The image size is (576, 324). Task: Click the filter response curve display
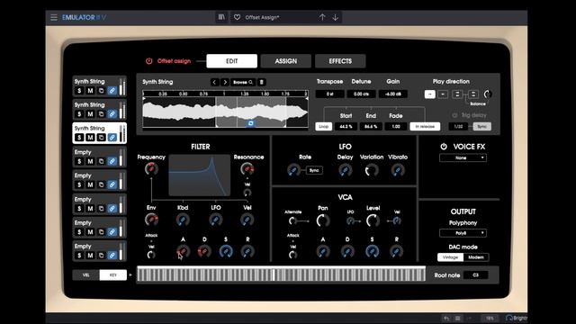coord(200,175)
